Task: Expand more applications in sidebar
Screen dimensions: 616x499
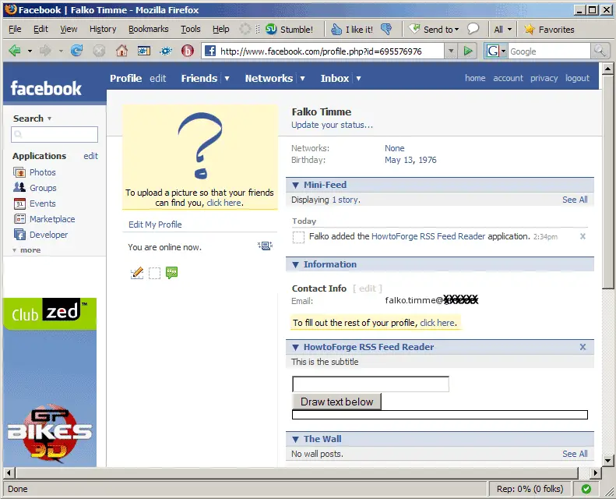Action: tap(26, 250)
